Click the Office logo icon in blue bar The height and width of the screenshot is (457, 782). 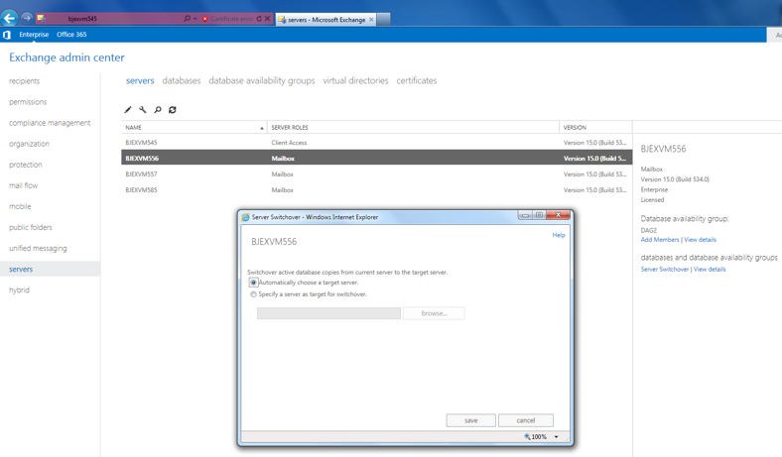pos(7,35)
